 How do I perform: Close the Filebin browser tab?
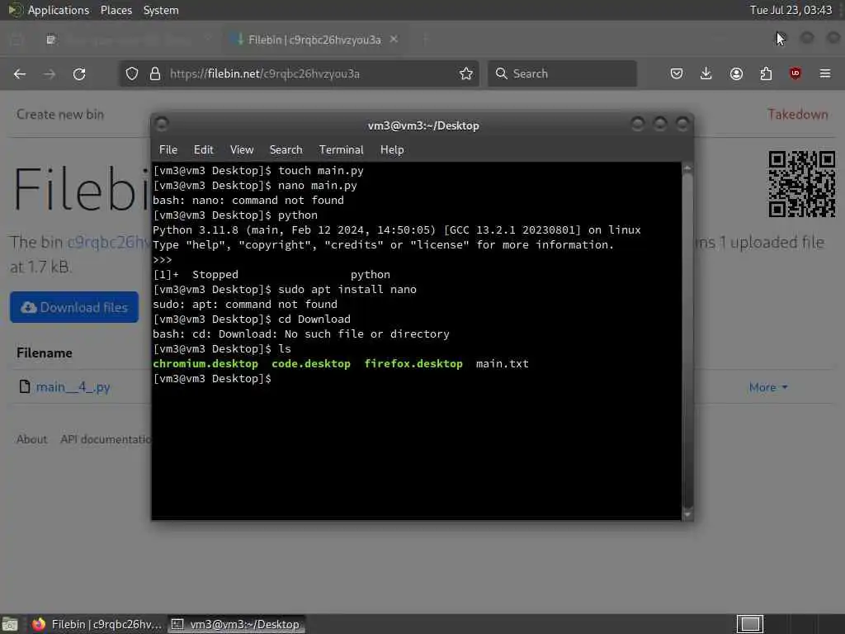pyautogui.click(x=394, y=40)
